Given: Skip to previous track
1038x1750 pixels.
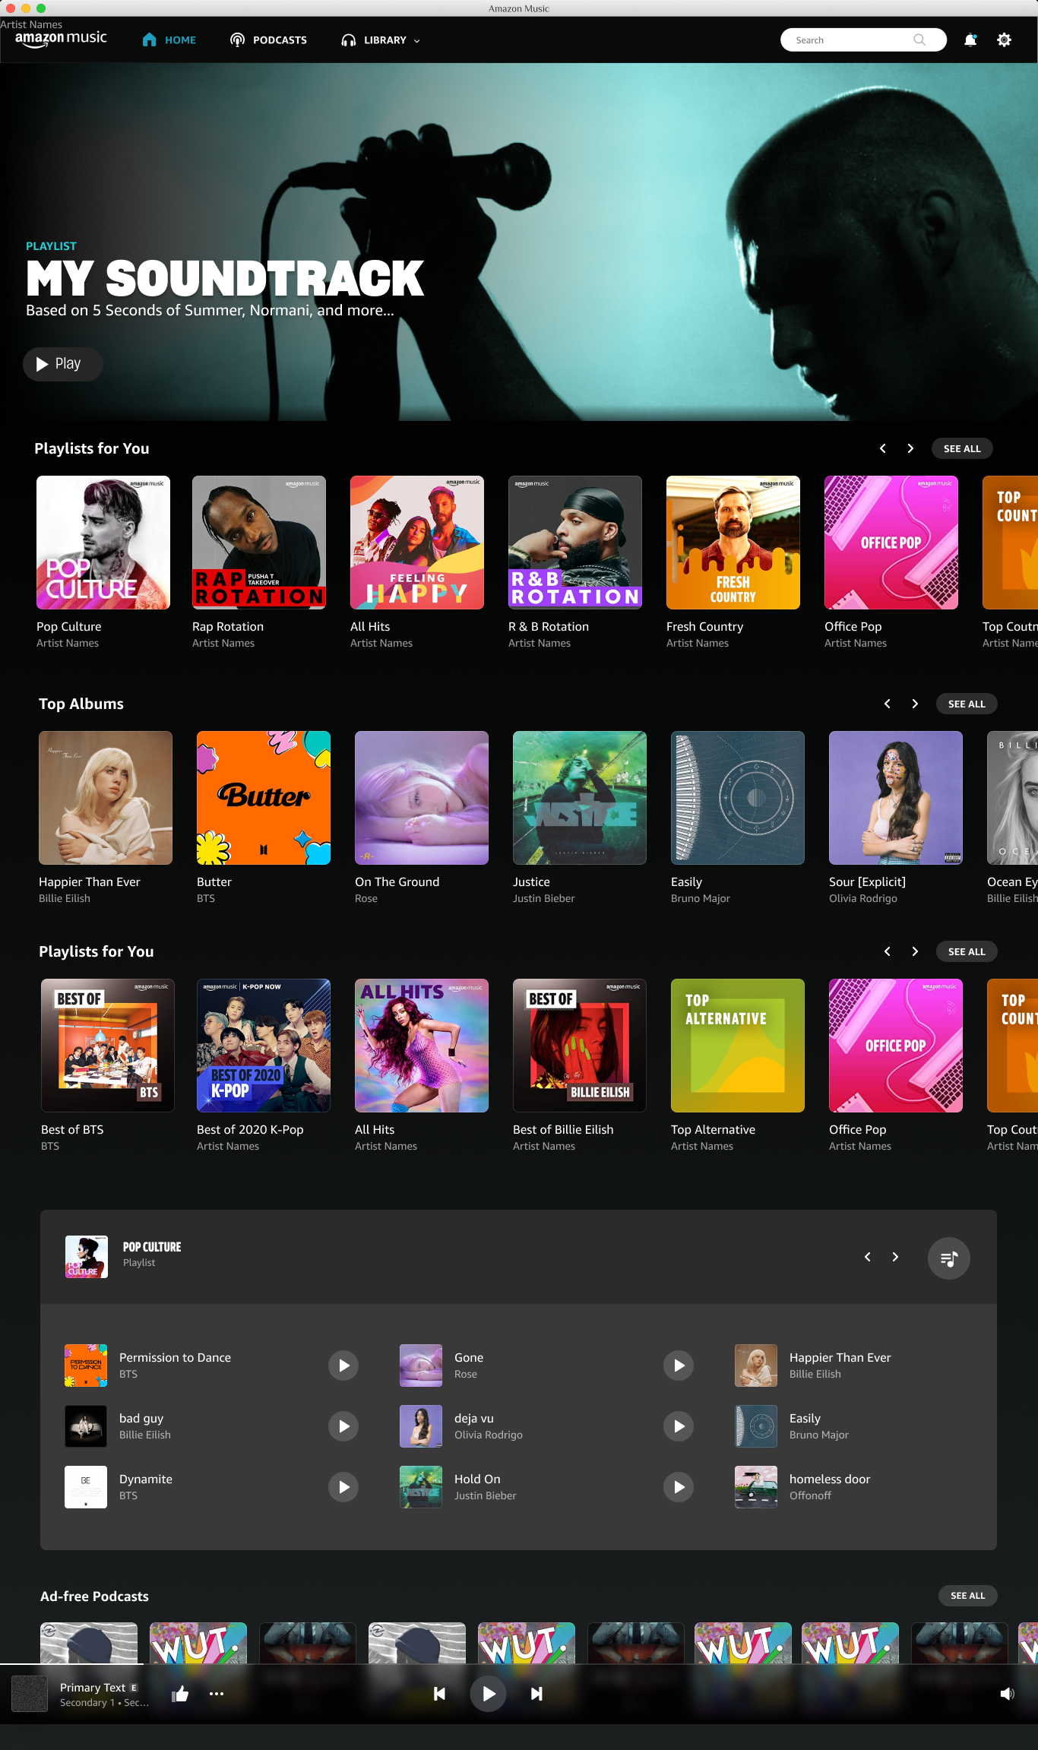Looking at the screenshot, I should [439, 1693].
